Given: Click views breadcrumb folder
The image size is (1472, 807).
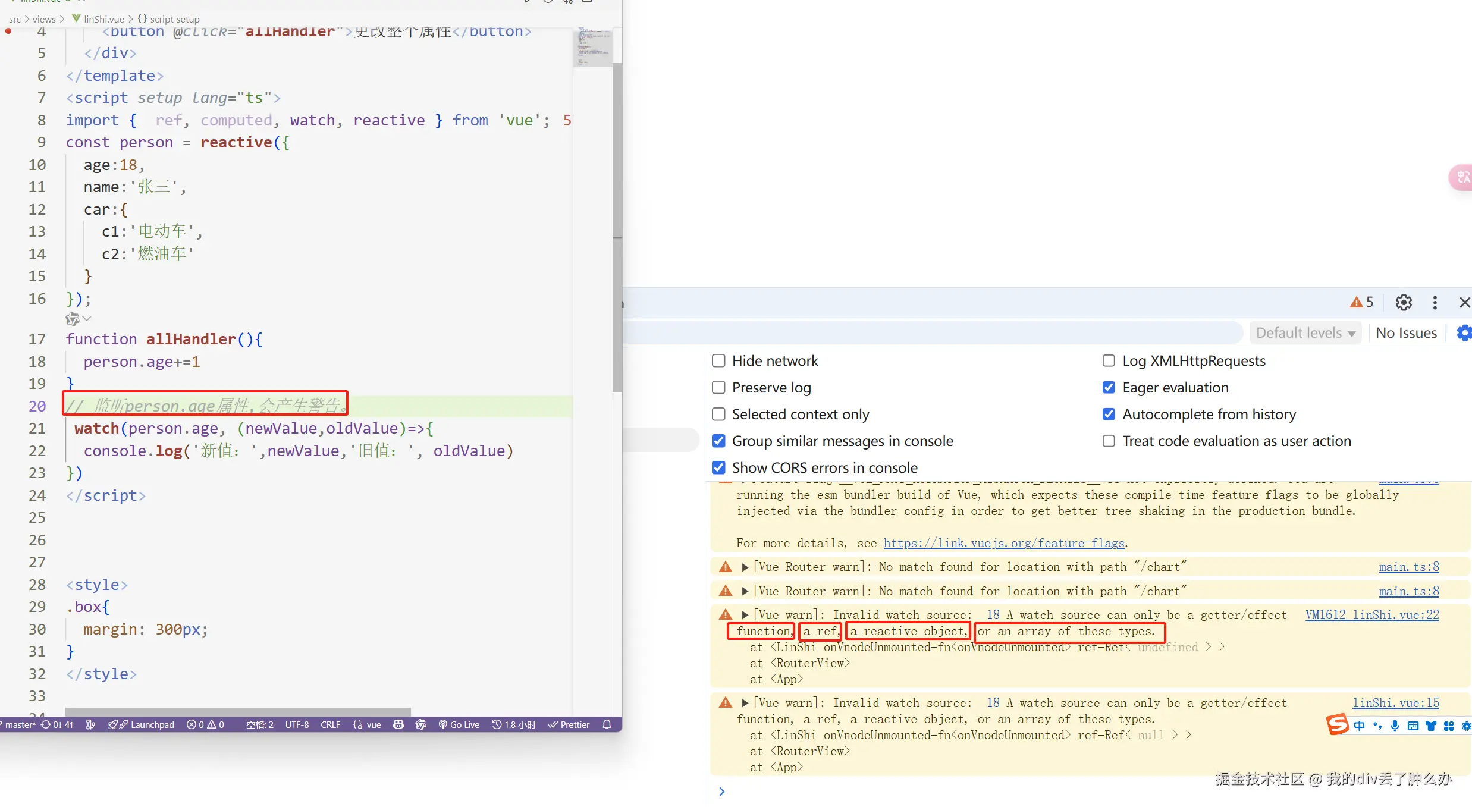Looking at the screenshot, I should (x=44, y=19).
